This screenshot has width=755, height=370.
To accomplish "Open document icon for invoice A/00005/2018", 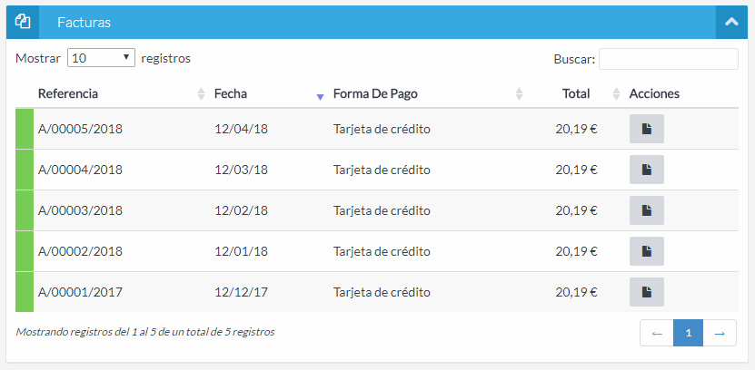I will click(646, 129).
